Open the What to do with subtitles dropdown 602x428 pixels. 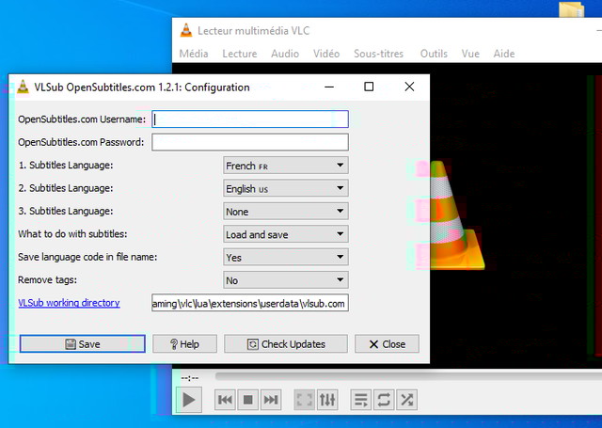click(286, 234)
